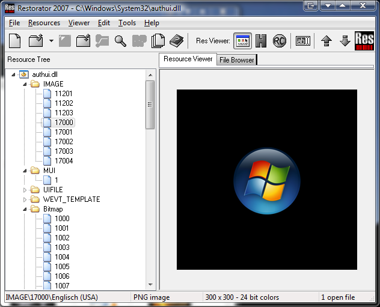380x307 pixels.
Task: Open the Resources menu
Action: 44,23
